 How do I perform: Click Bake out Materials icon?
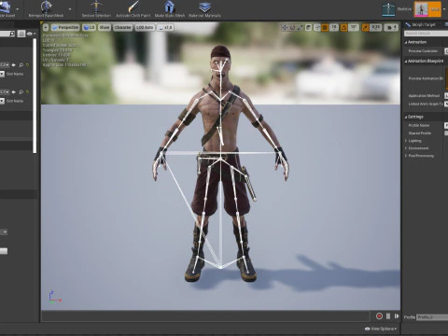click(x=204, y=7)
